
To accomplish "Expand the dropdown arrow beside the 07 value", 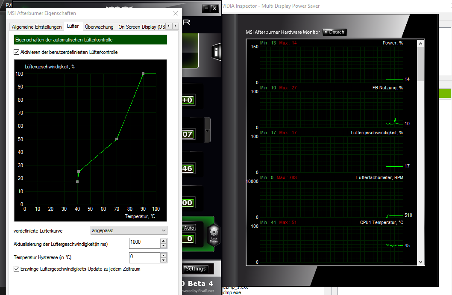I will tap(207, 130).
